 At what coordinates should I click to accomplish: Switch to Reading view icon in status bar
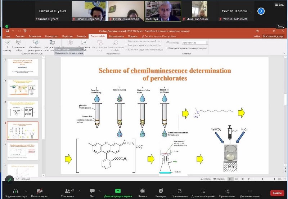pyautogui.click(x=243, y=179)
